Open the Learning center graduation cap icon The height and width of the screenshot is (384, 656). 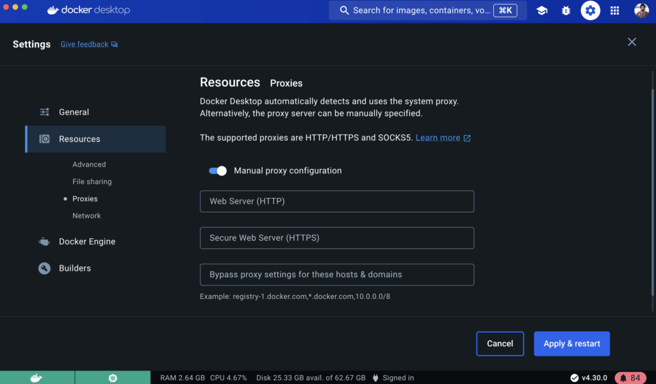542,10
